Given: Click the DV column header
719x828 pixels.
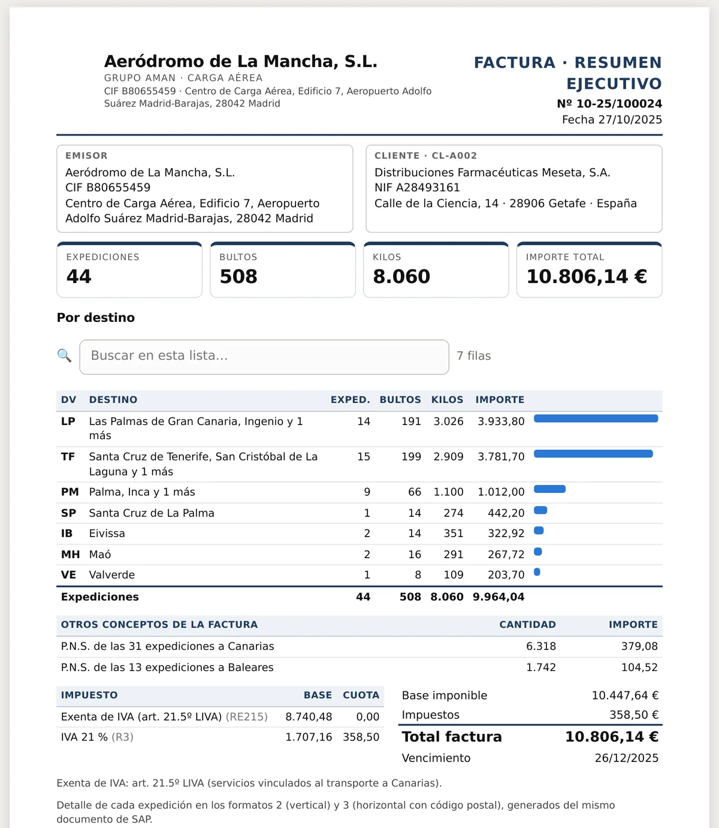Looking at the screenshot, I should pos(69,400).
